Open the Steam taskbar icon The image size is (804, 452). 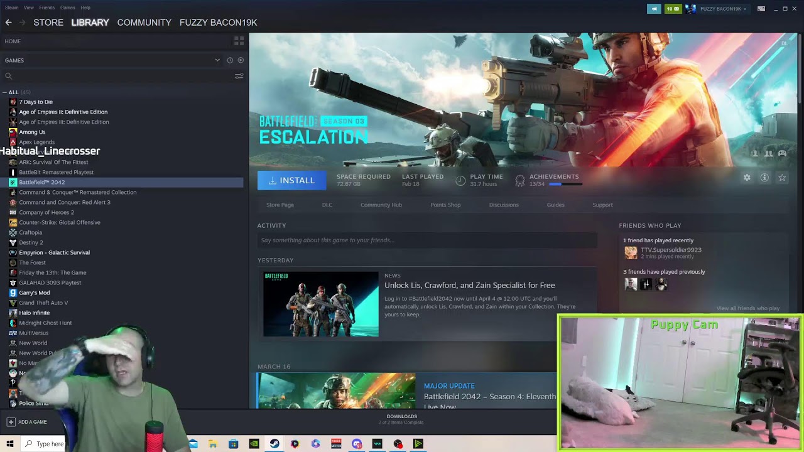point(274,444)
